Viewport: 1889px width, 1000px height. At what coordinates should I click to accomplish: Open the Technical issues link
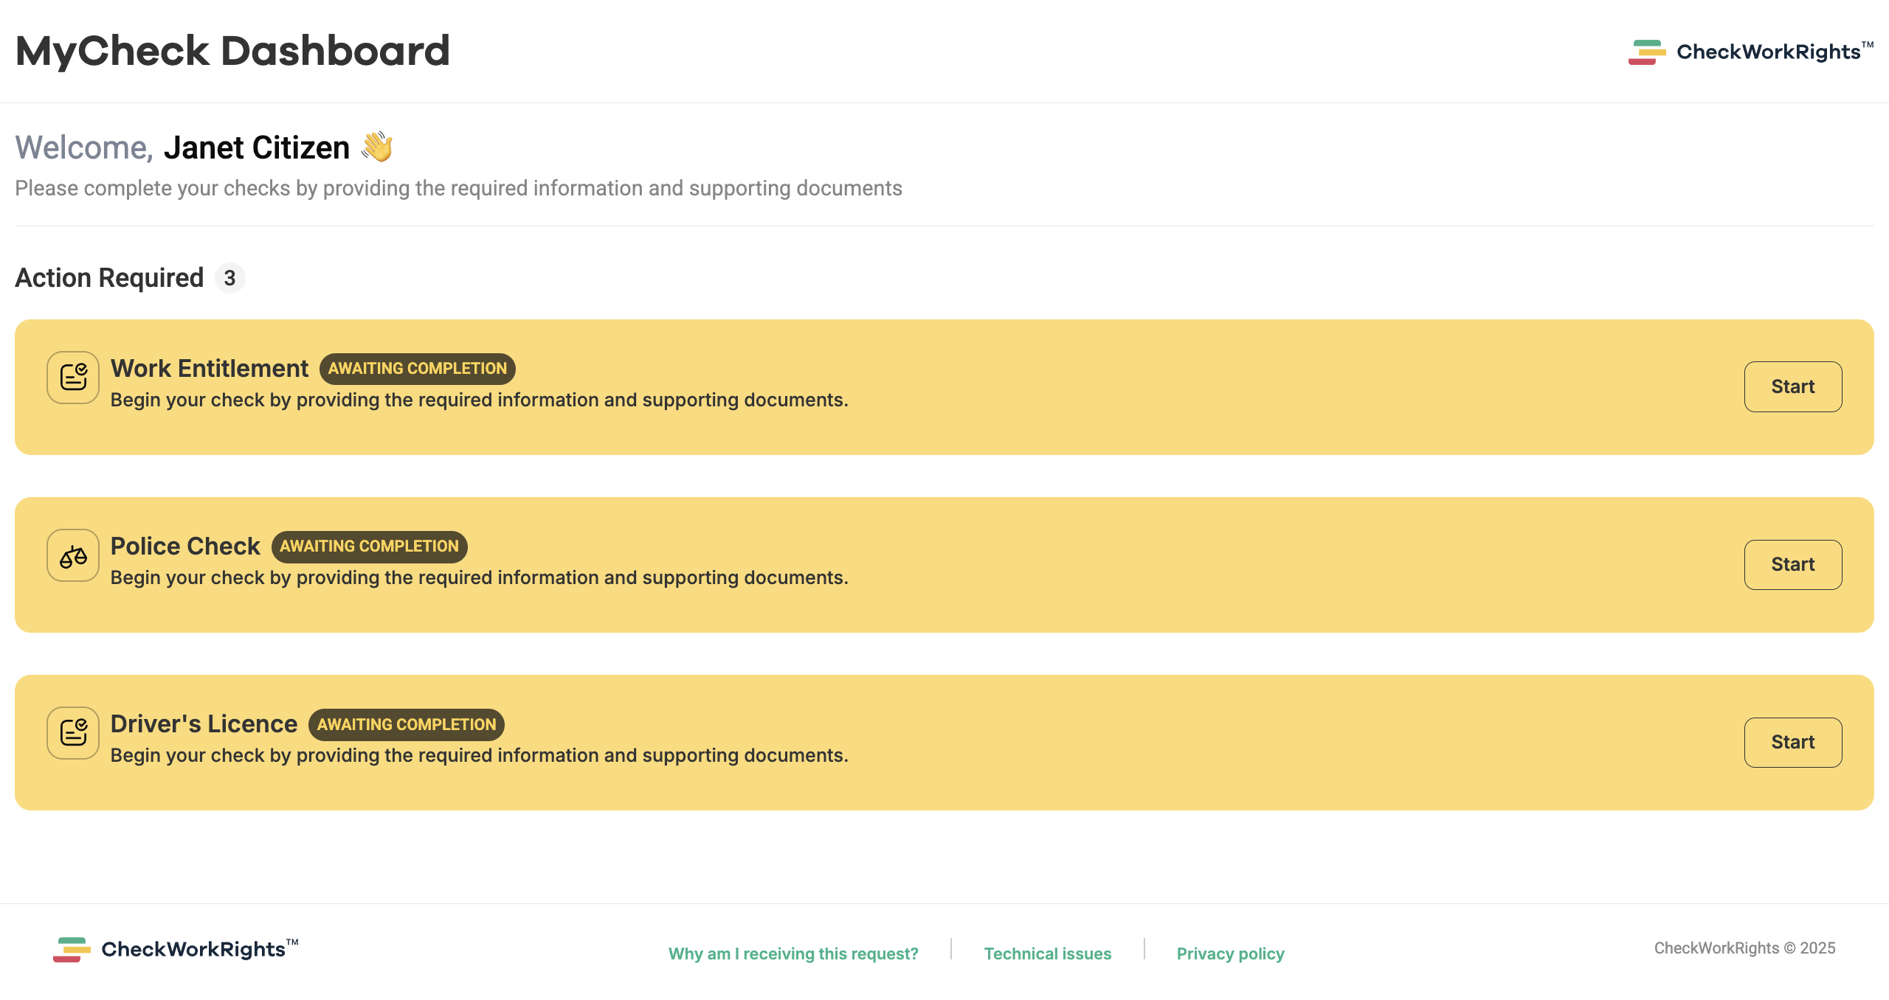pos(1047,954)
